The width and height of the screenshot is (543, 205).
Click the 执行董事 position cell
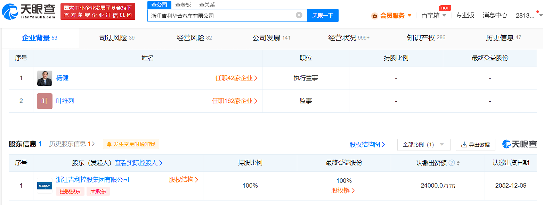[306, 78]
